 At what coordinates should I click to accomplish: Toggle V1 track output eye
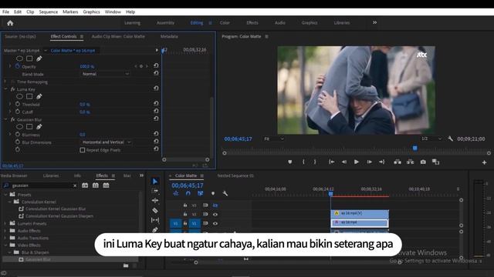215,223
